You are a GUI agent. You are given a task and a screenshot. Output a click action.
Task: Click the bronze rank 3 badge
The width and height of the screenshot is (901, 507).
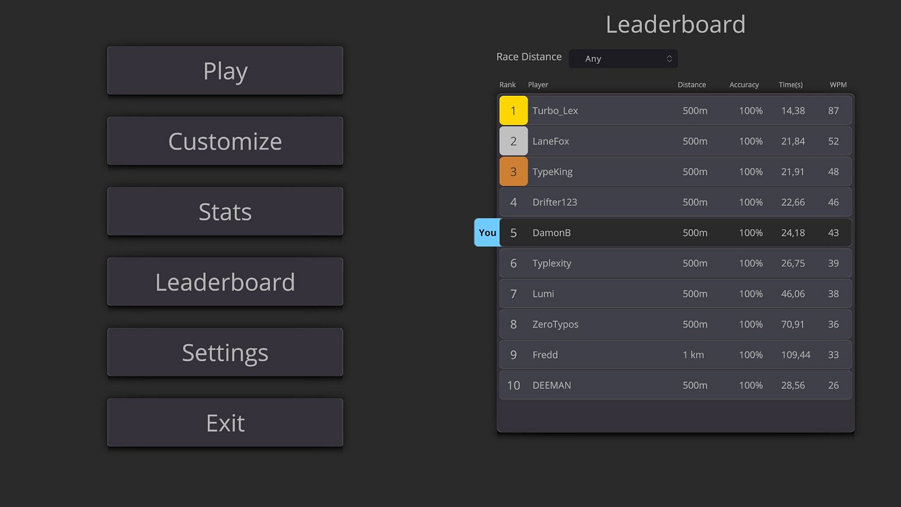(x=513, y=172)
